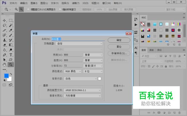This screenshot has width=187, height=116.
Task: Click the white background color swatch in toolbox
Action: 10,79
